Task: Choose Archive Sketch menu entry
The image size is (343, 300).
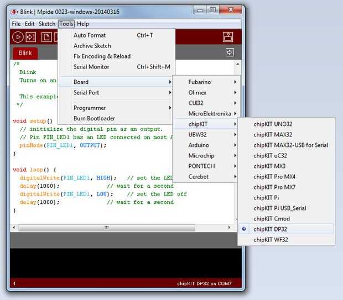Action: tap(116, 46)
